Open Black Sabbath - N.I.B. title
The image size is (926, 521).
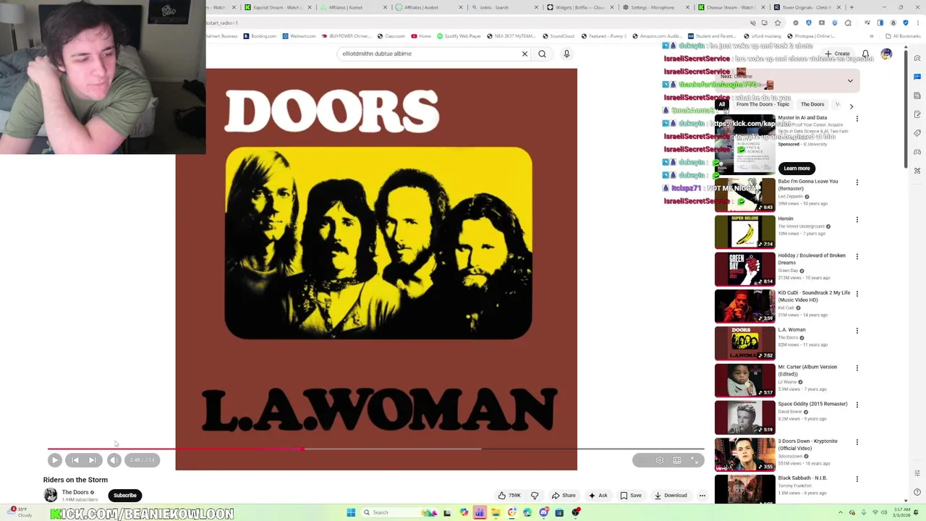(x=802, y=478)
